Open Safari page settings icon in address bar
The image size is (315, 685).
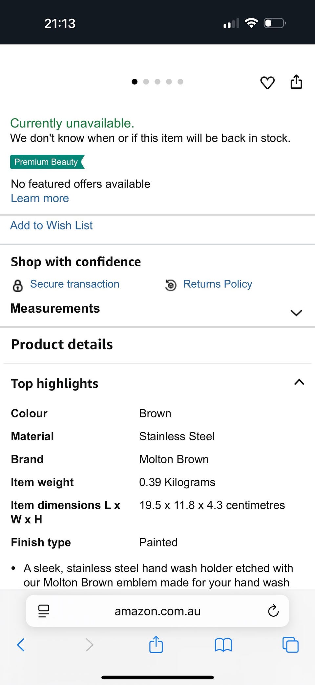click(44, 611)
